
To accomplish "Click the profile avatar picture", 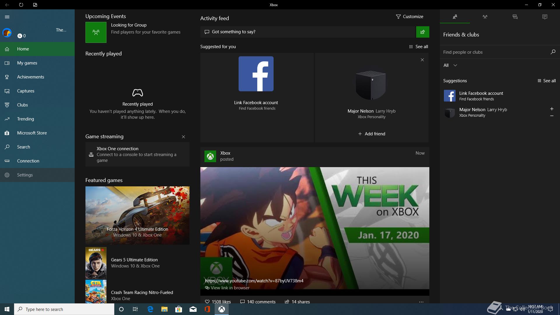I will click(7, 33).
